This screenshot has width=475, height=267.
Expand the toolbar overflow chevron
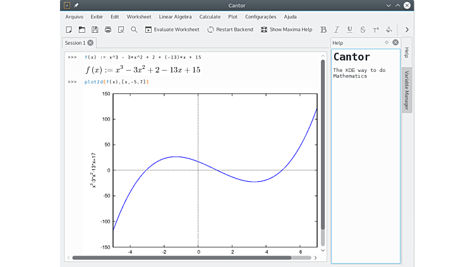pyautogui.click(x=407, y=30)
